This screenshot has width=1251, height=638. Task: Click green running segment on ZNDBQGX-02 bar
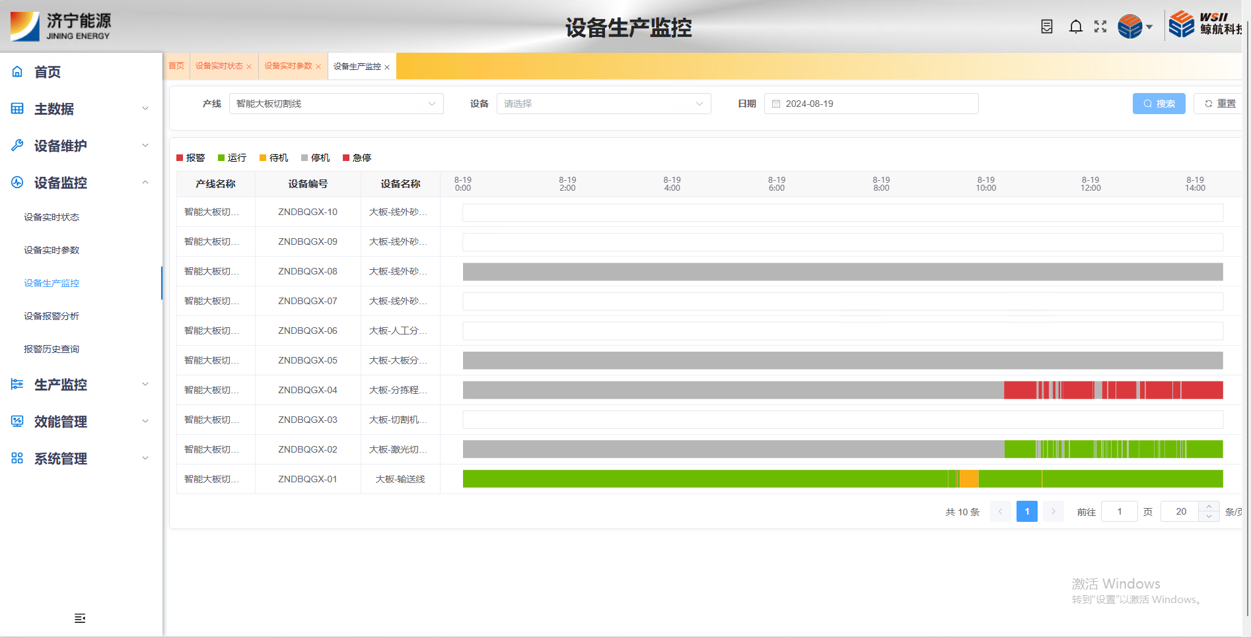[1020, 449]
